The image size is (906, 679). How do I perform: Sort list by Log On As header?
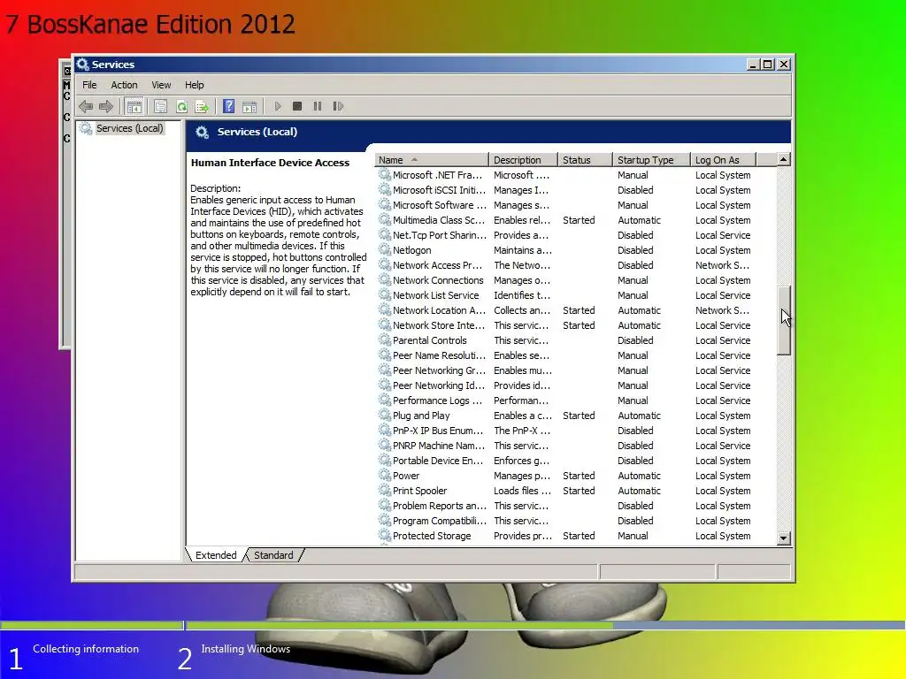(724, 160)
